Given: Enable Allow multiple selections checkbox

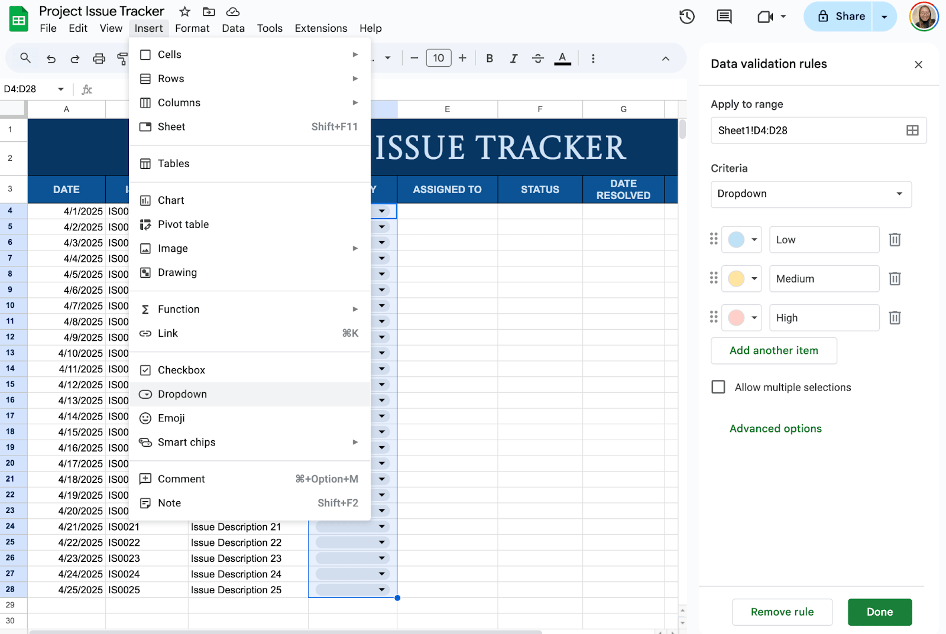Looking at the screenshot, I should point(718,387).
